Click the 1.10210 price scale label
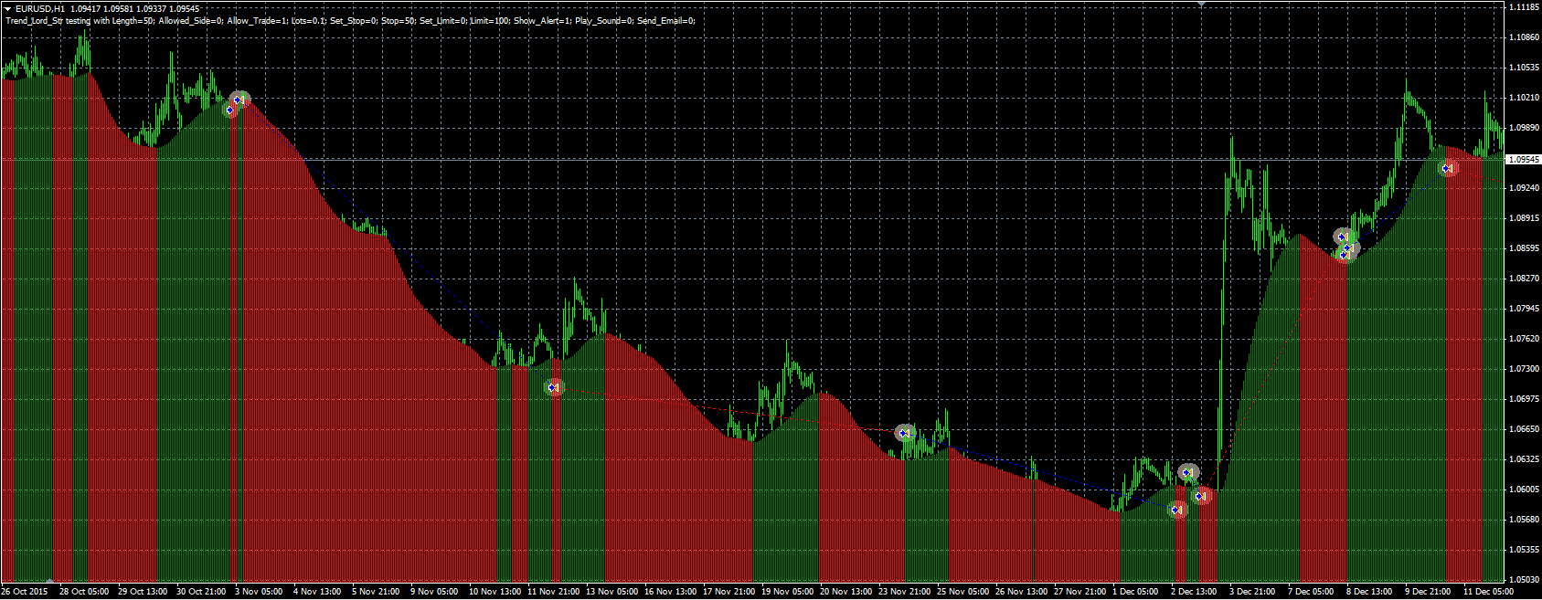Viewport: 1542px width, 600px height. pos(1523,97)
